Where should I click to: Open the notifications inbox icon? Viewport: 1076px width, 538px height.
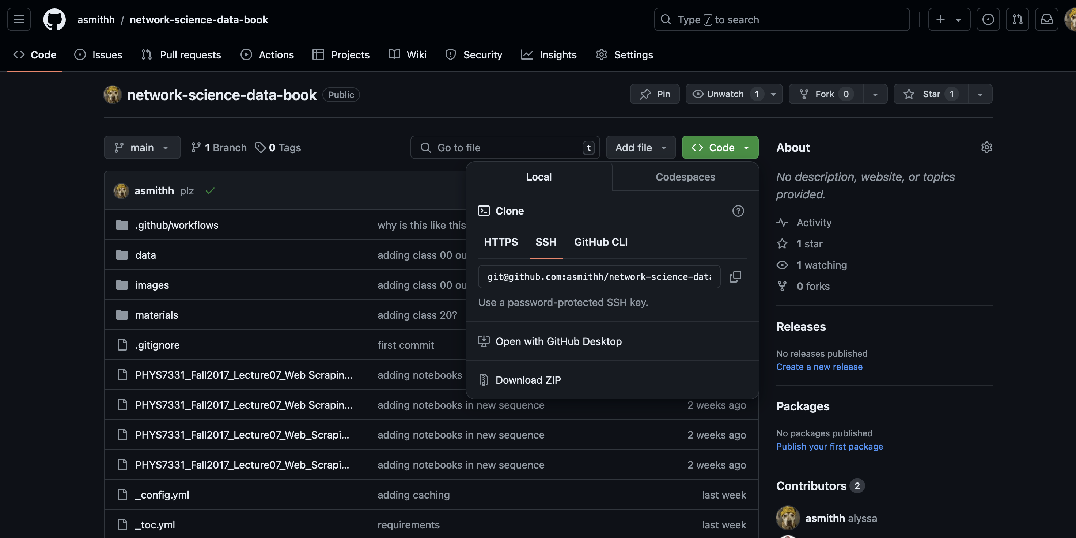pos(1046,19)
